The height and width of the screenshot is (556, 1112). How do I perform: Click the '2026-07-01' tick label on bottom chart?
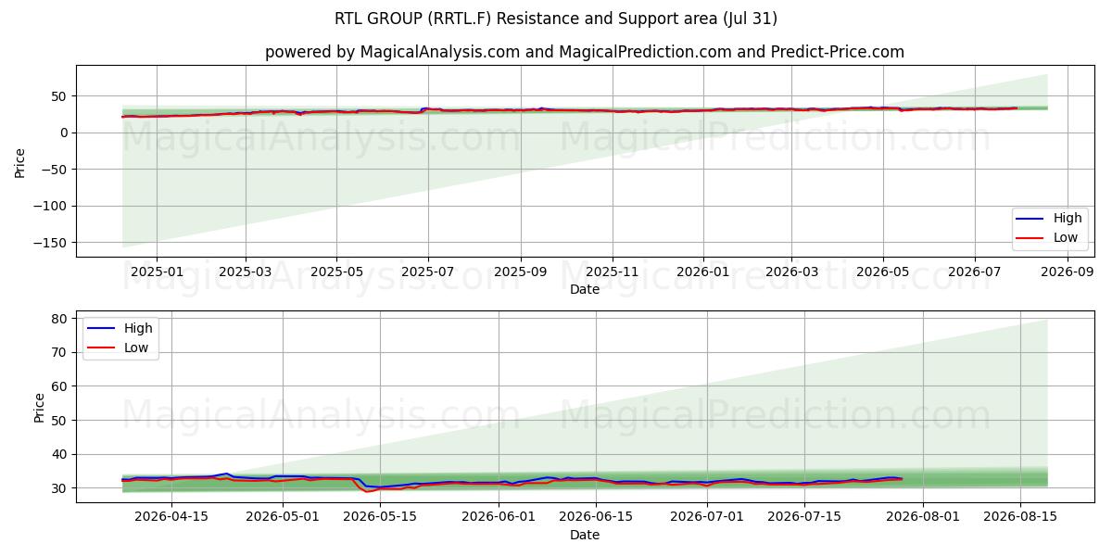(x=708, y=516)
